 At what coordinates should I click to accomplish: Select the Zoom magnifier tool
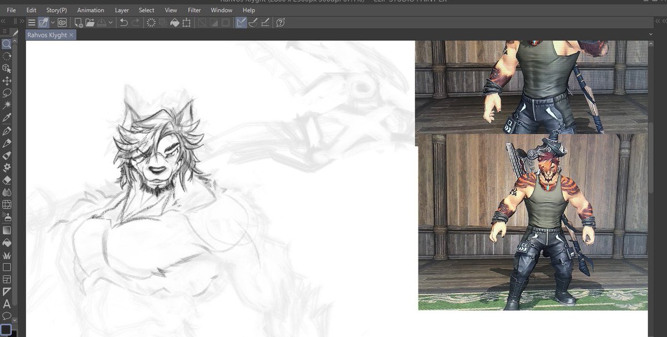(x=7, y=44)
